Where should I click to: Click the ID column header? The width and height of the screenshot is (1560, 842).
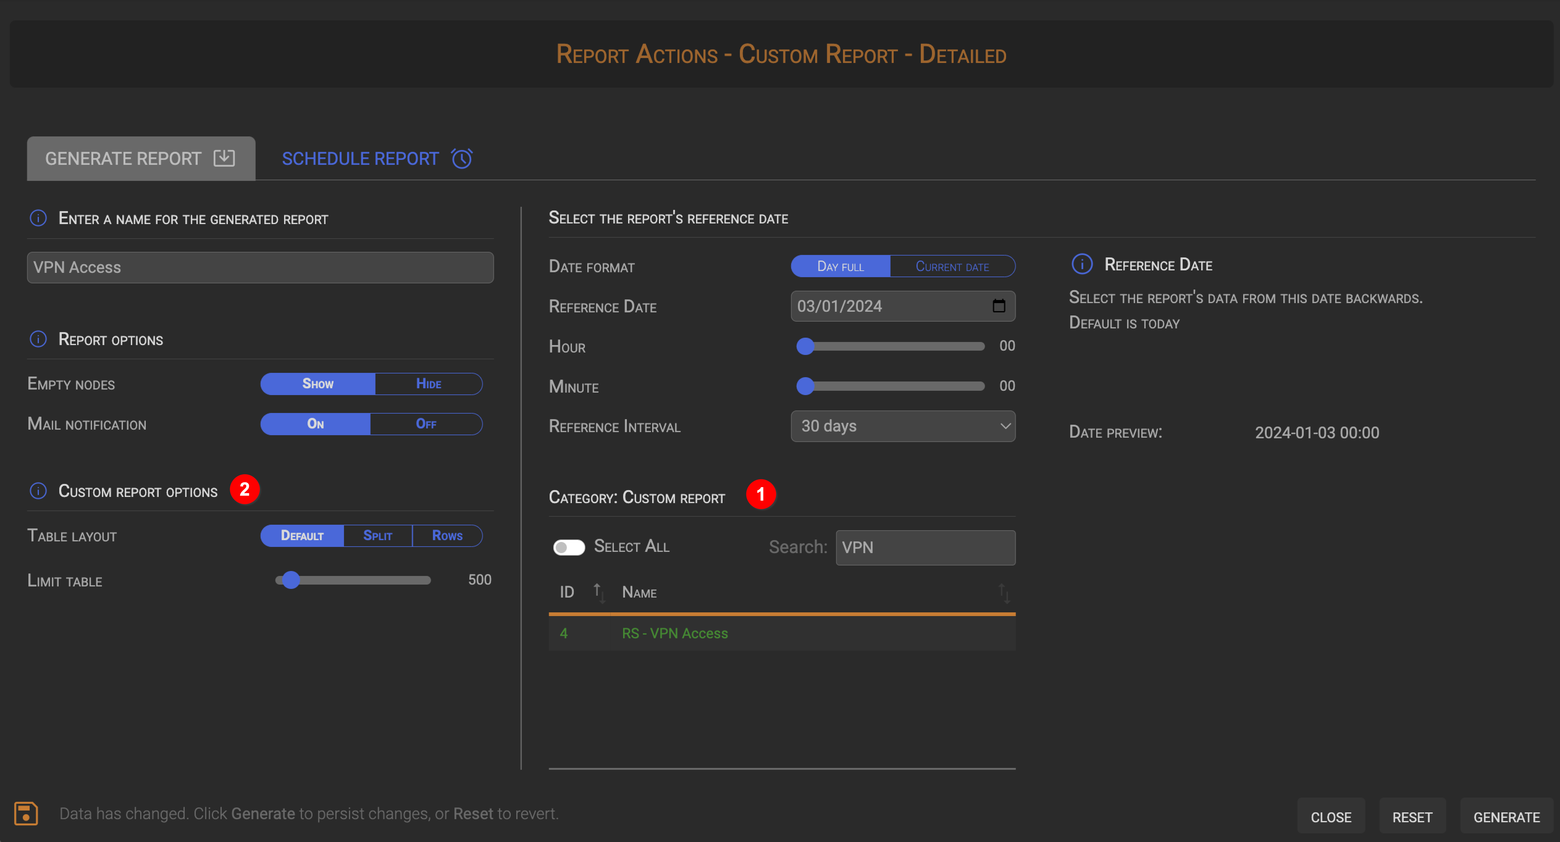[567, 592]
